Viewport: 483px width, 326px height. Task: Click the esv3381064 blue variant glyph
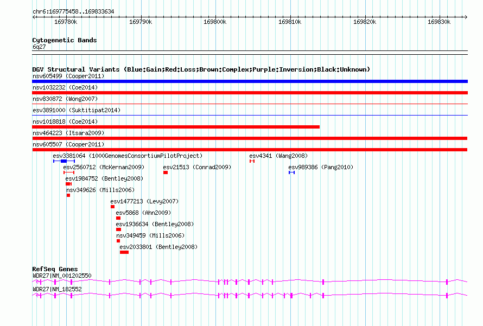[x=63, y=161]
